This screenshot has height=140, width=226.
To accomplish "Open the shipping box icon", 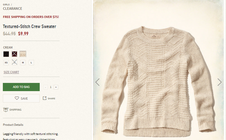I will tap(6, 110).
